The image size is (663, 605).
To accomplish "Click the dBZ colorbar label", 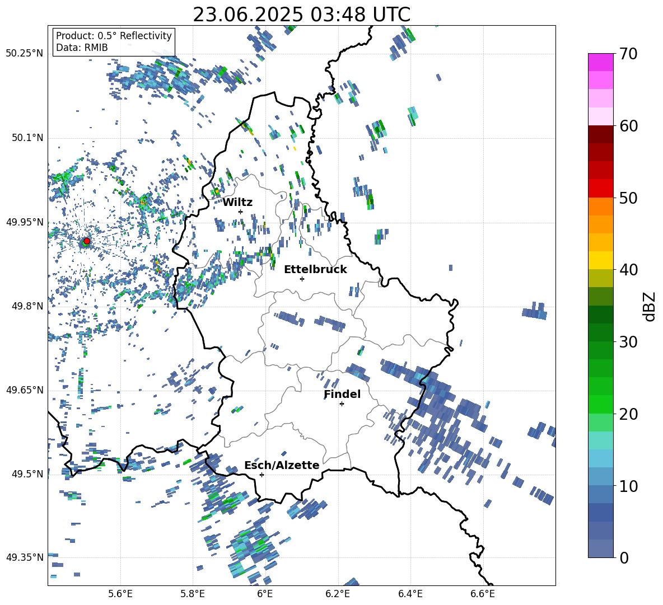I will tap(650, 306).
